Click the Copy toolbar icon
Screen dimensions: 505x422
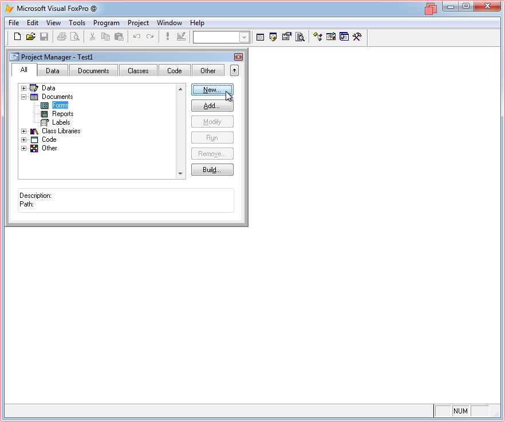105,37
